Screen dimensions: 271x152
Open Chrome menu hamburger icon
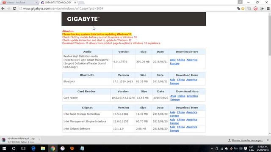(268, 8)
